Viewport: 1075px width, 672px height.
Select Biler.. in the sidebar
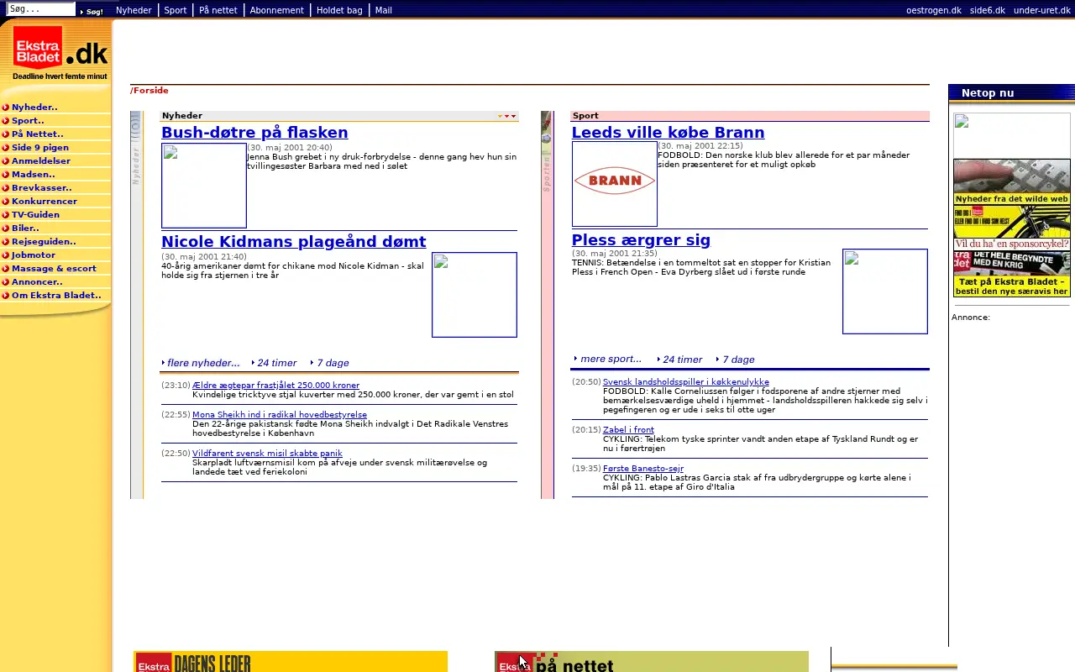[25, 228]
